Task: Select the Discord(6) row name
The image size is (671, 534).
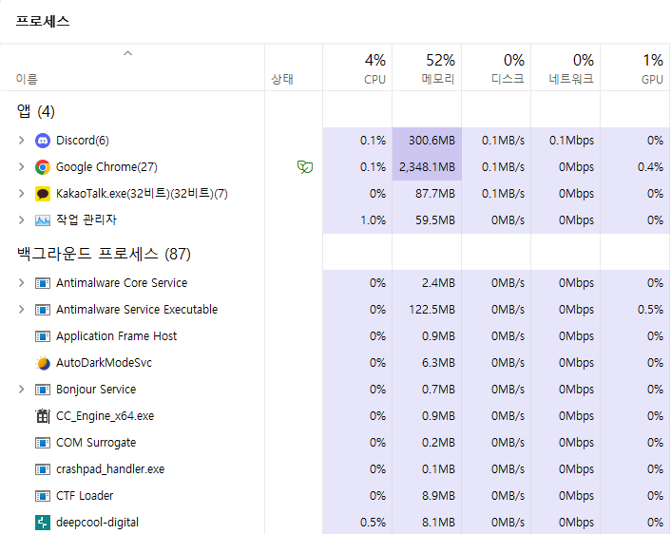Action: [x=83, y=141]
